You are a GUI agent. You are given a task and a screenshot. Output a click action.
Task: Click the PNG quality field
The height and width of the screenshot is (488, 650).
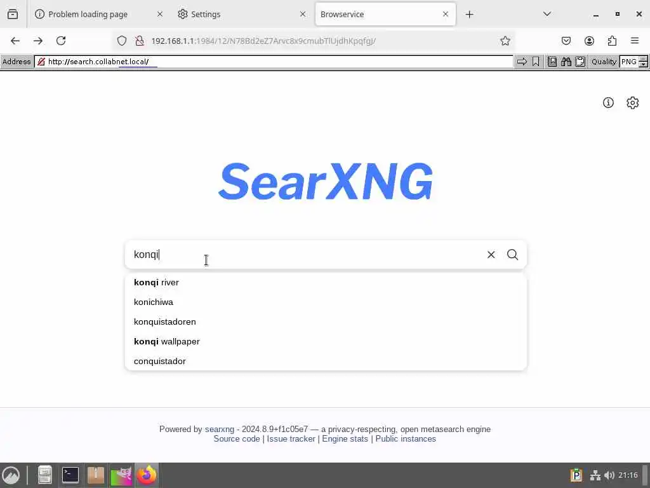click(629, 62)
